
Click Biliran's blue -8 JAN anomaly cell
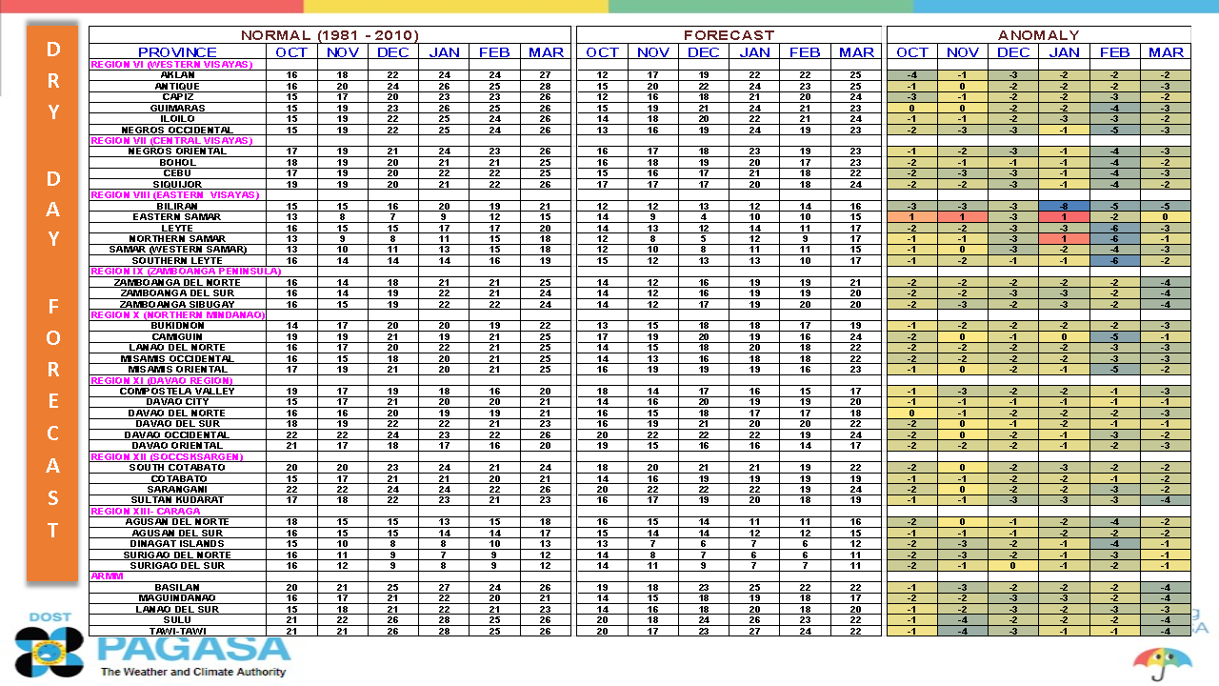pos(1064,206)
